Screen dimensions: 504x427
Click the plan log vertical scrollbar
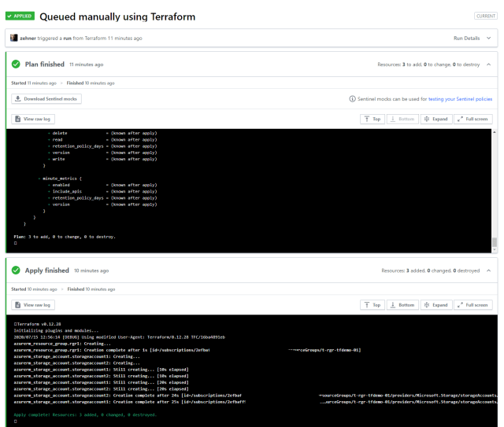(494, 189)
